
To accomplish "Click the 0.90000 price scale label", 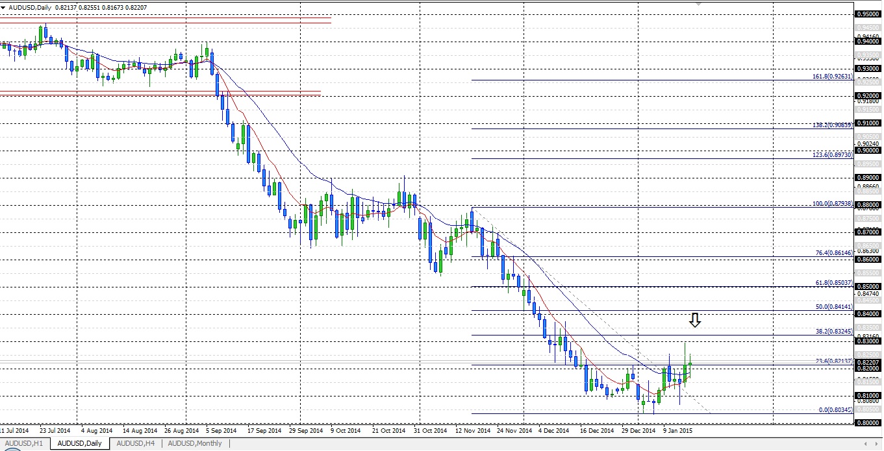I will click(868, 150).
